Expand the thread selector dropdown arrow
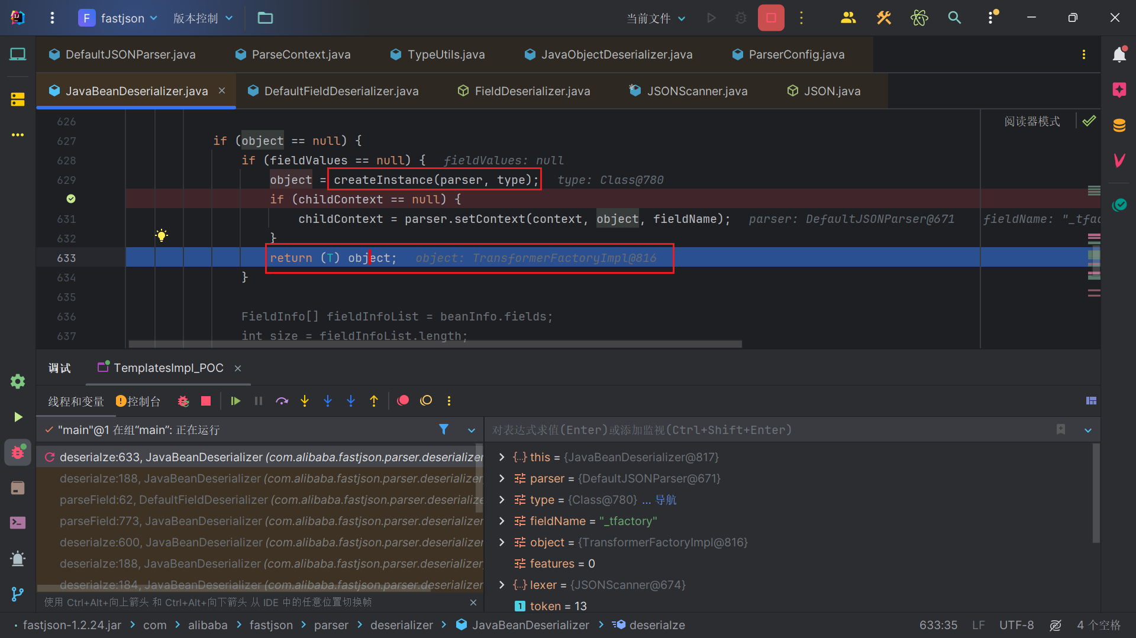Screen dimensions: 1136x638 click(x=472, y=430)
